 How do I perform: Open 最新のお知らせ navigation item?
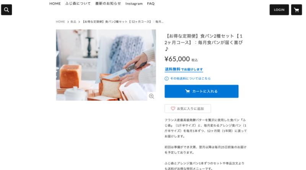point(108,3)
